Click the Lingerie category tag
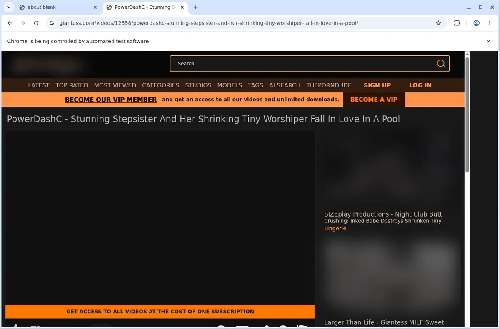The height and width of the screenshot is (329, 500). tap(335, 228)
